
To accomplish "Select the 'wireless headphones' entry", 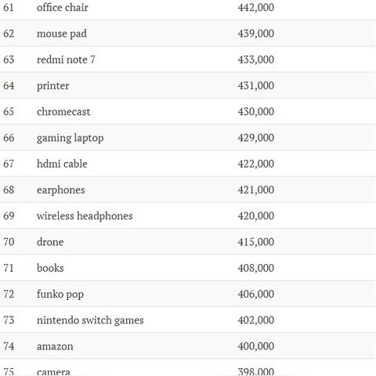I will point(85,216).
